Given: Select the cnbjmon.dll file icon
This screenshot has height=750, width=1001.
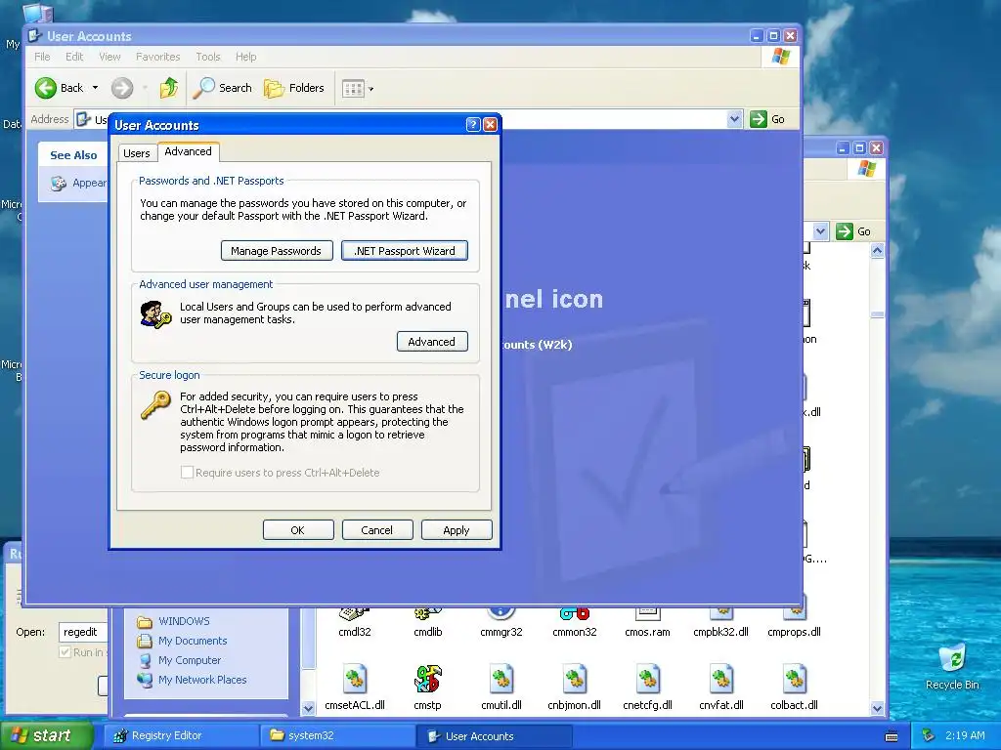Looking at the screenshot, I should click(x=575, y=680).
